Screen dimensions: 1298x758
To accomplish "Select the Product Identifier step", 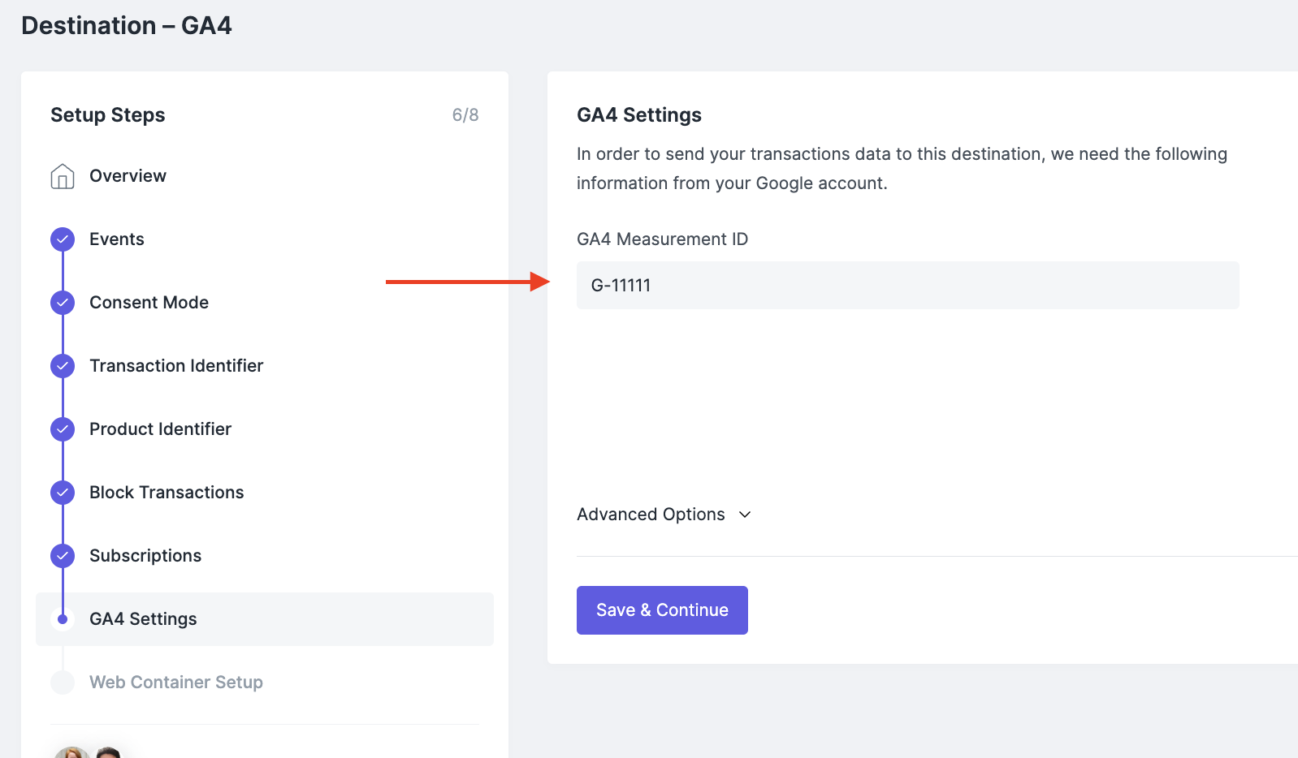I will point(160,429).
